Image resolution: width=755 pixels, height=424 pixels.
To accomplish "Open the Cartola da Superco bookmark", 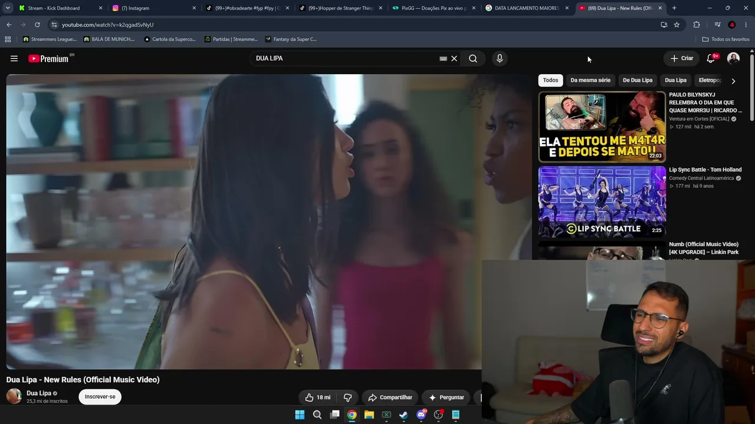I will [170, 39].
